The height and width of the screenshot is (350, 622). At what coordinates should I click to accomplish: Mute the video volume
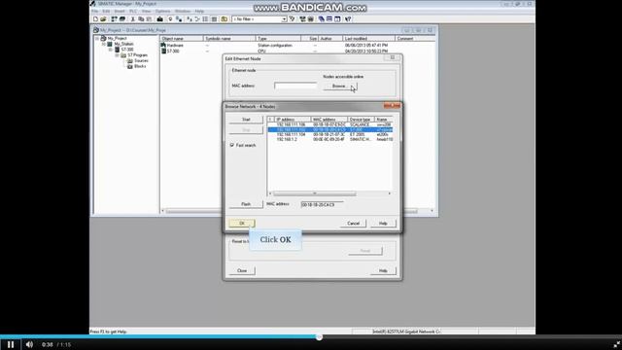29,344
